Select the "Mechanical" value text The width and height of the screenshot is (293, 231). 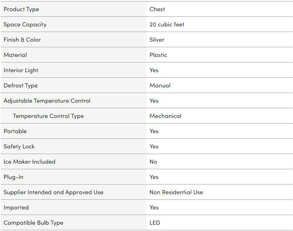[165, 116]
